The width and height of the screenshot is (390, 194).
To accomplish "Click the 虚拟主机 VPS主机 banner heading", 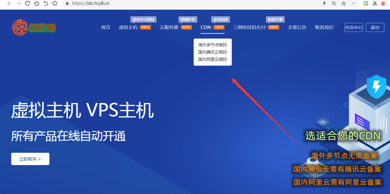I will (83, 111).
